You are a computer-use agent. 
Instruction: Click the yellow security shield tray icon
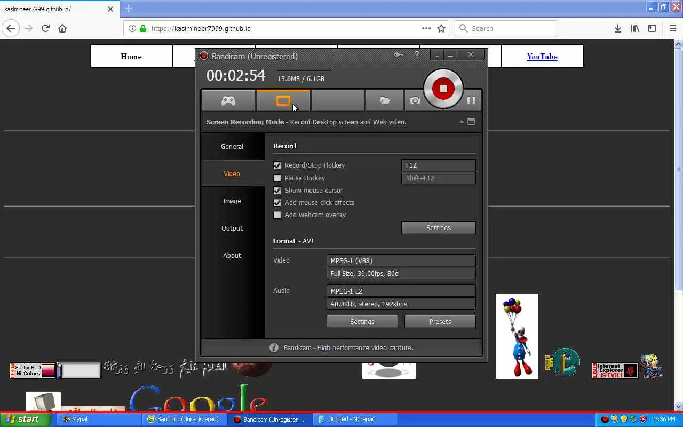624,420
